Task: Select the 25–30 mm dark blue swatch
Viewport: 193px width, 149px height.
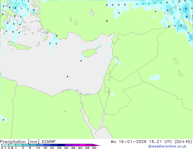Action: (x=61, y=145)
